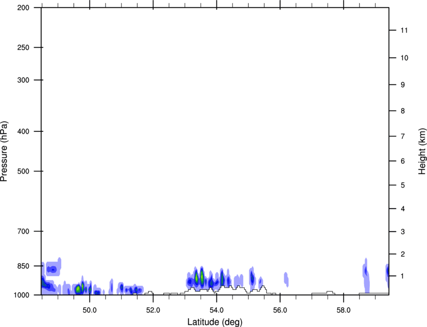Screen dimensions: 427x327
Task: Click the 700 pressure tick label
Action: point(23,231)
